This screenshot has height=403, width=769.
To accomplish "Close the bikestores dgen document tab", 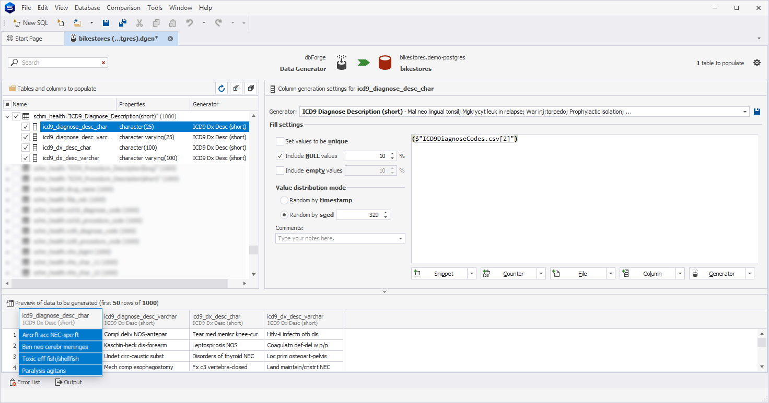I will point(170,39).
